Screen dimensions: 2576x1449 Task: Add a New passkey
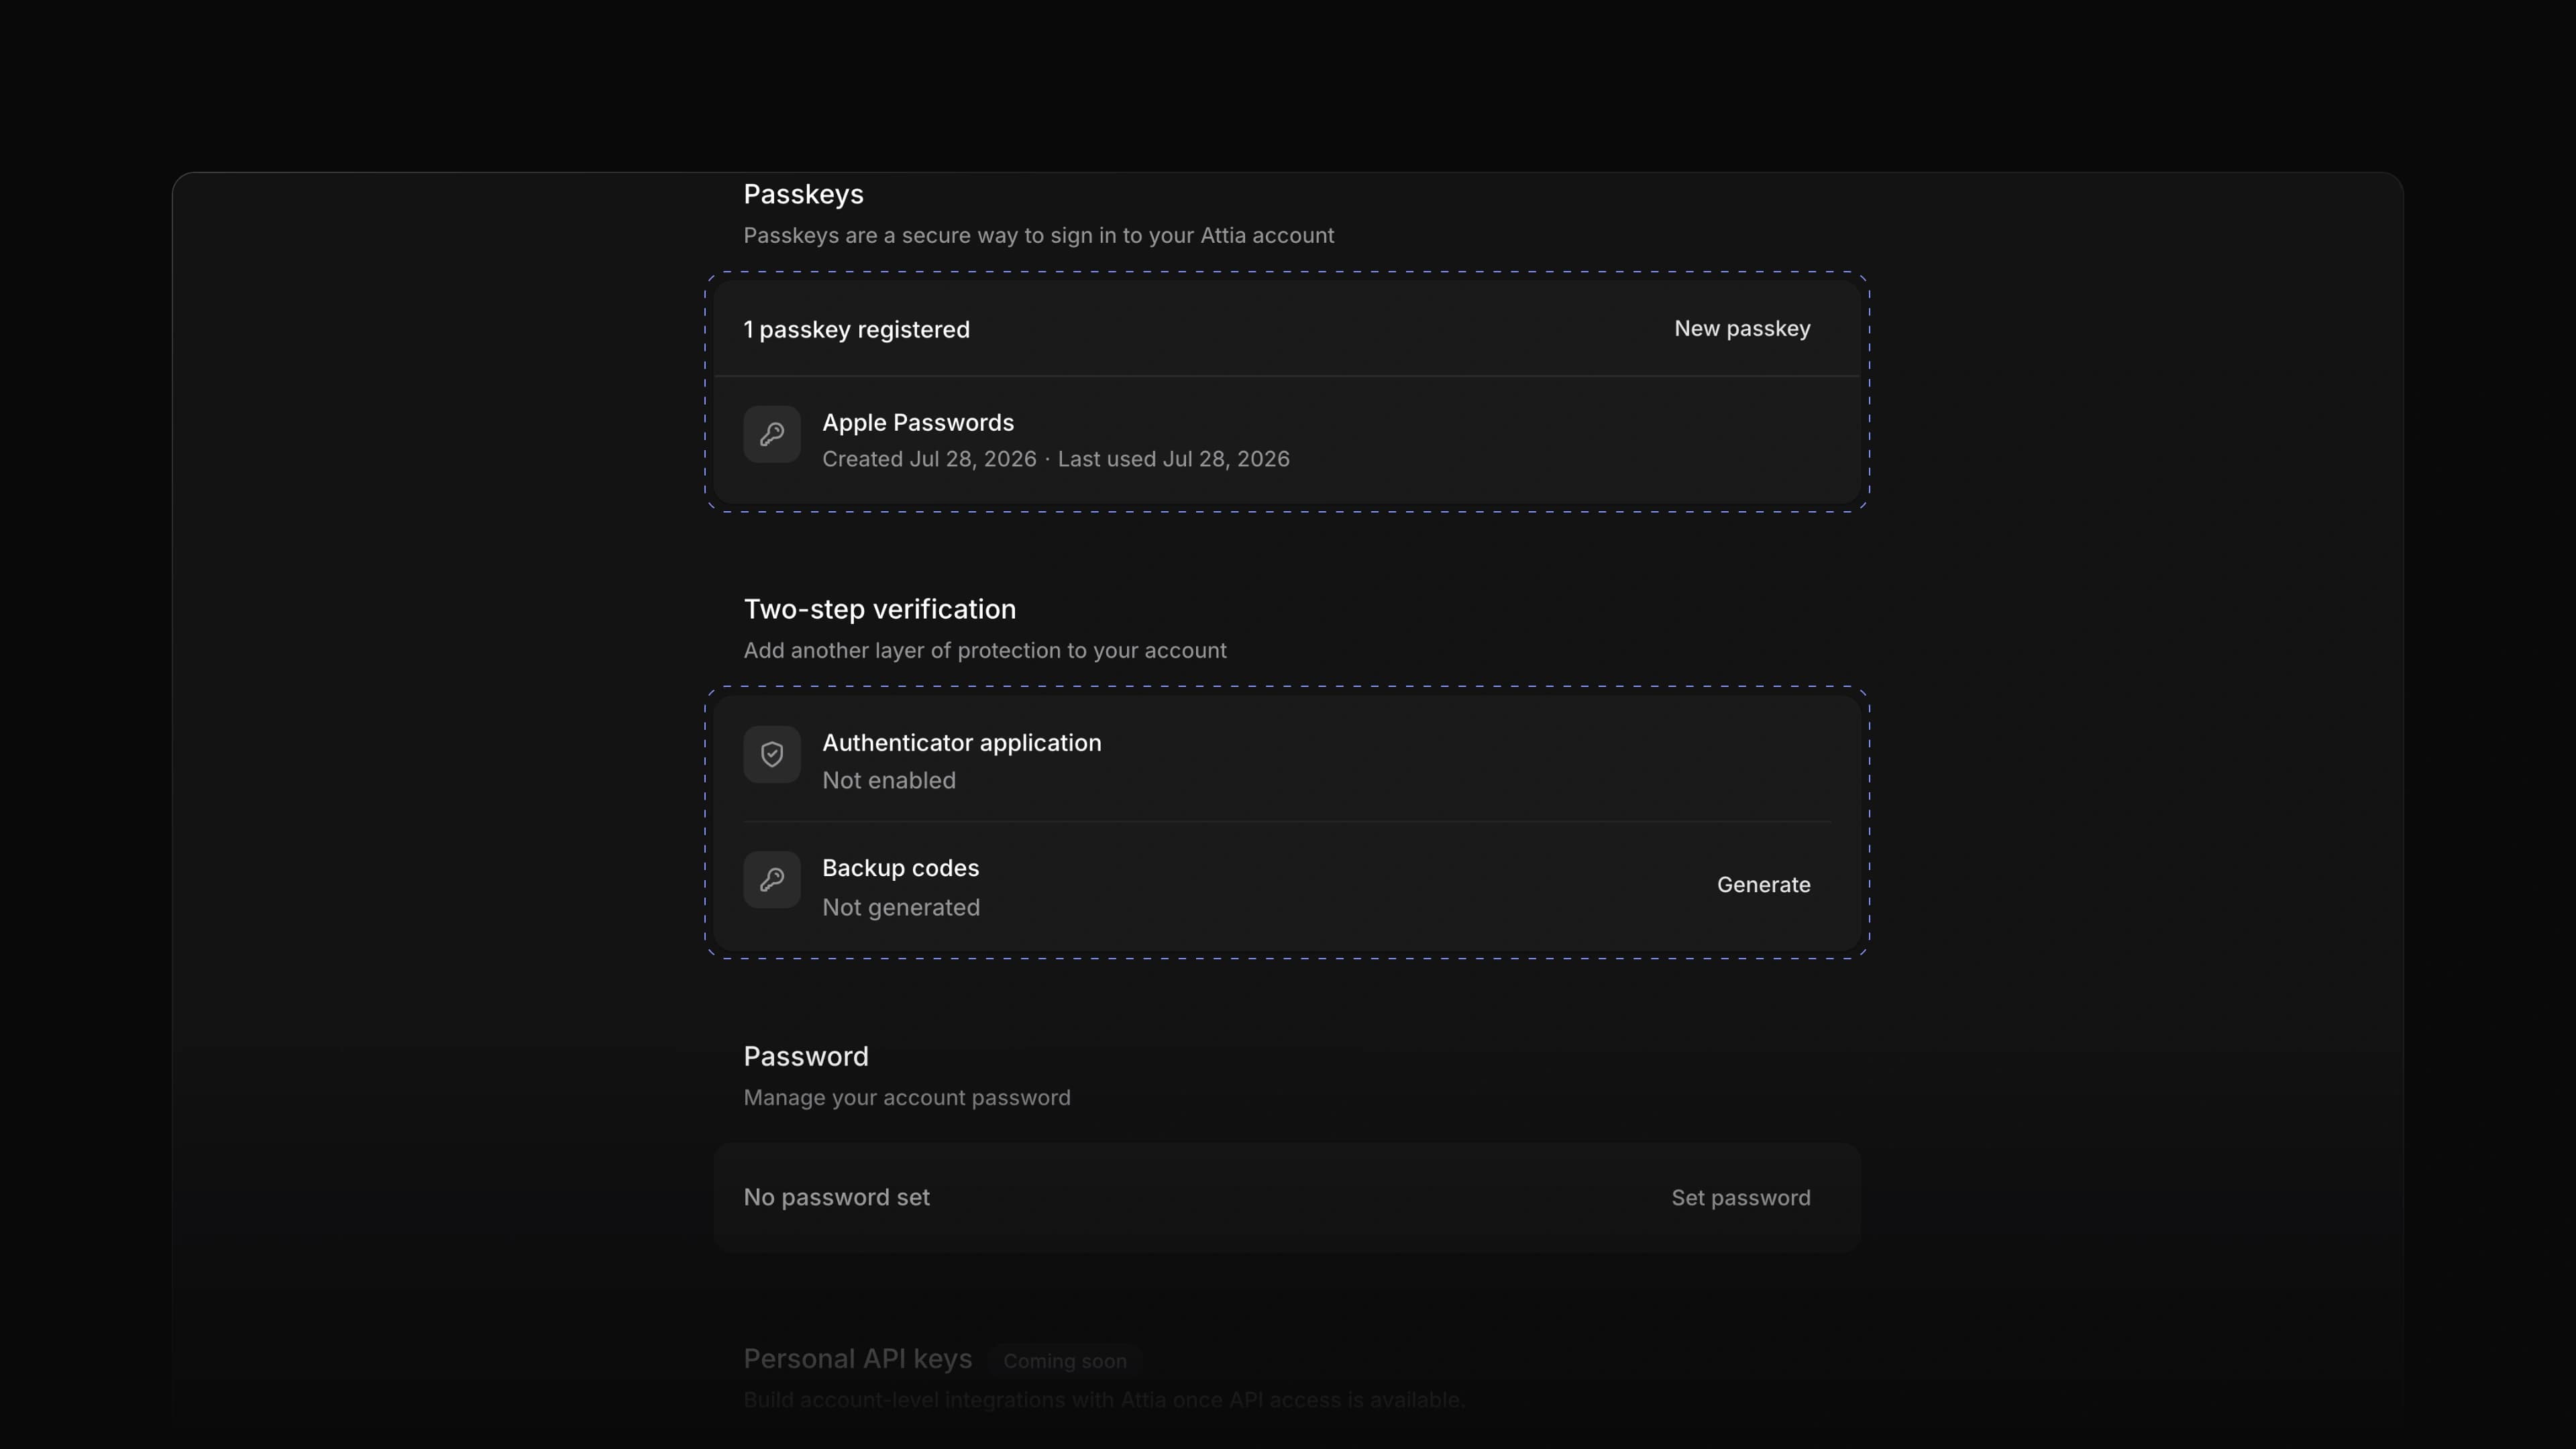(1742, 329)
